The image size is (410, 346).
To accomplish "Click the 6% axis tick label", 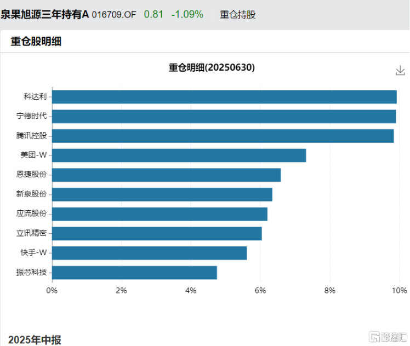I will click(260, 290).
